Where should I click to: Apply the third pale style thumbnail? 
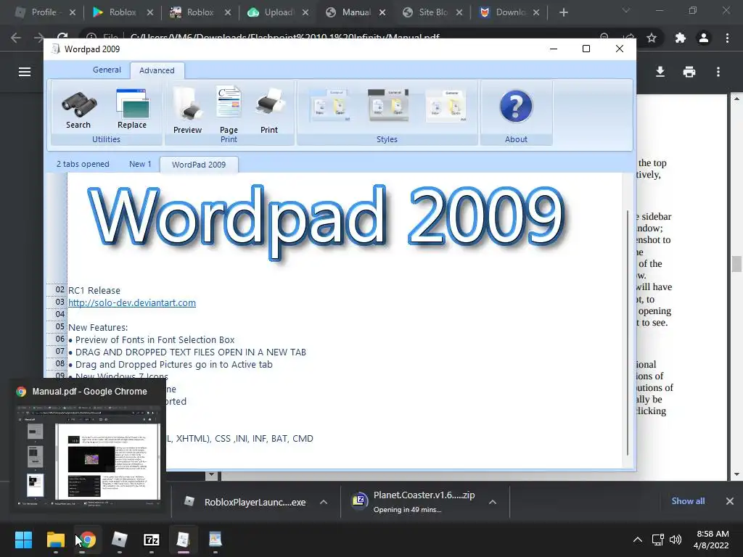pyautogui.click(x=446, y=105)
